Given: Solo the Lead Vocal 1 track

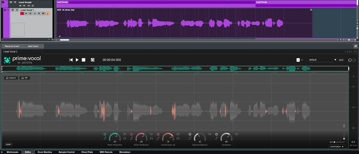Looking at the screenshot, I should tap(17, 10).
